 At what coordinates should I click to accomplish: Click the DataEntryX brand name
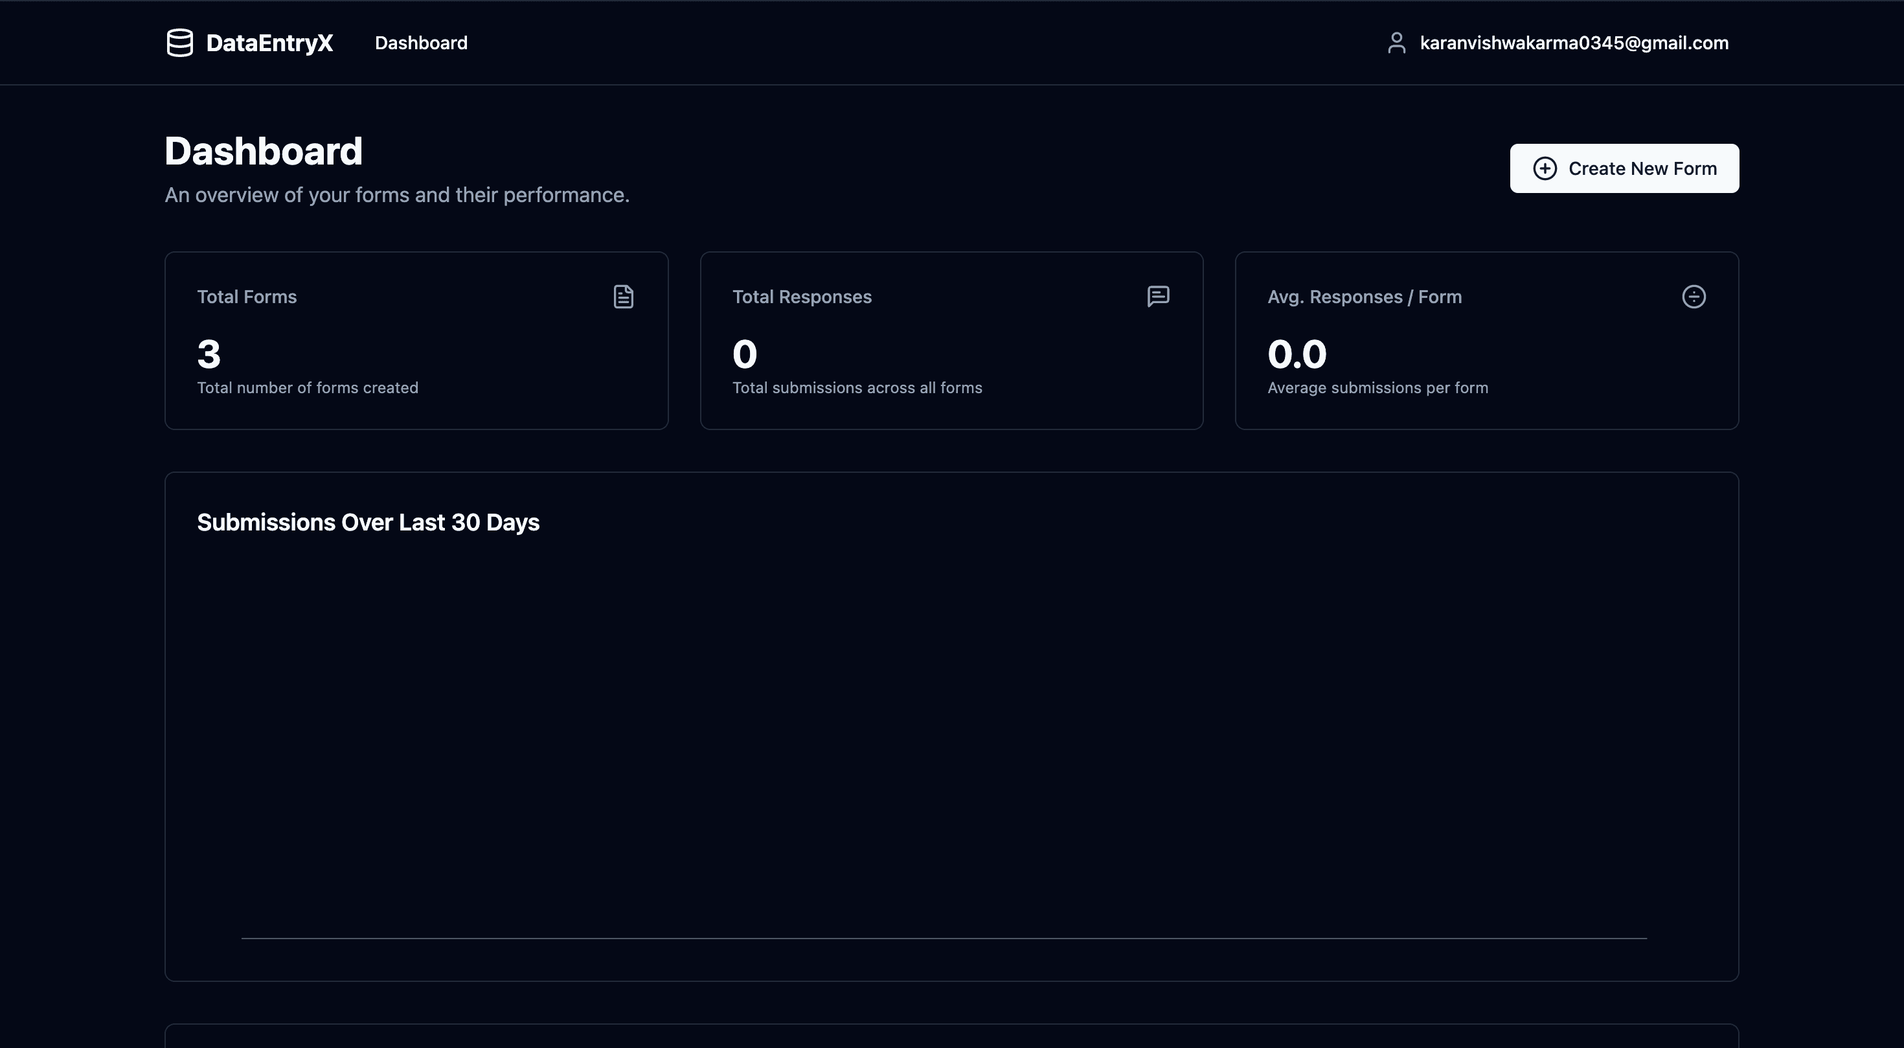(269, 43)
